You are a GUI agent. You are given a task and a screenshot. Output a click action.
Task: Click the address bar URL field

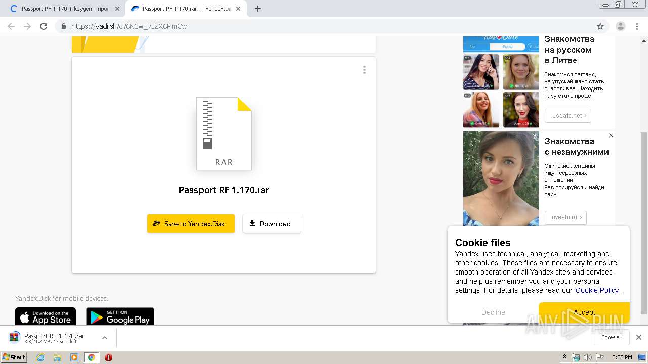(x=324, y=26)
